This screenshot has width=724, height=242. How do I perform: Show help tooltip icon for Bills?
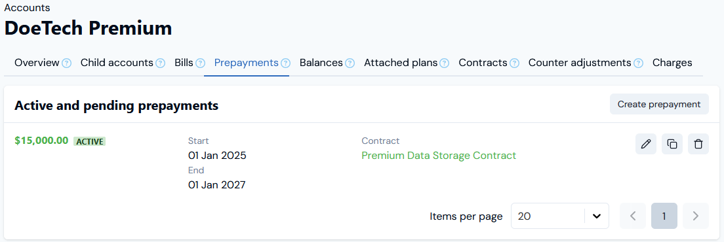(201, 63)
